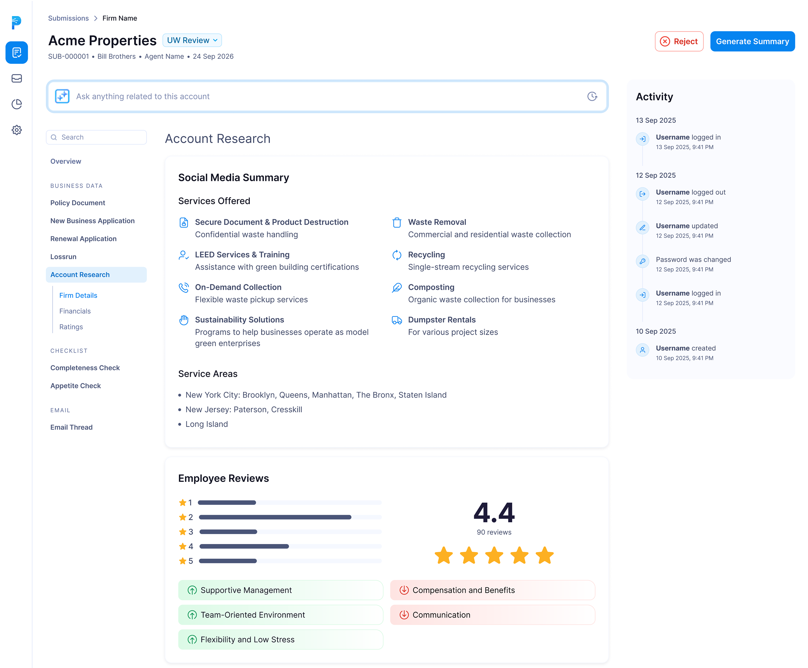This screenshot has height=668, width=808.
Task: Click the Waste Removal trash icon
Action: 397,222
